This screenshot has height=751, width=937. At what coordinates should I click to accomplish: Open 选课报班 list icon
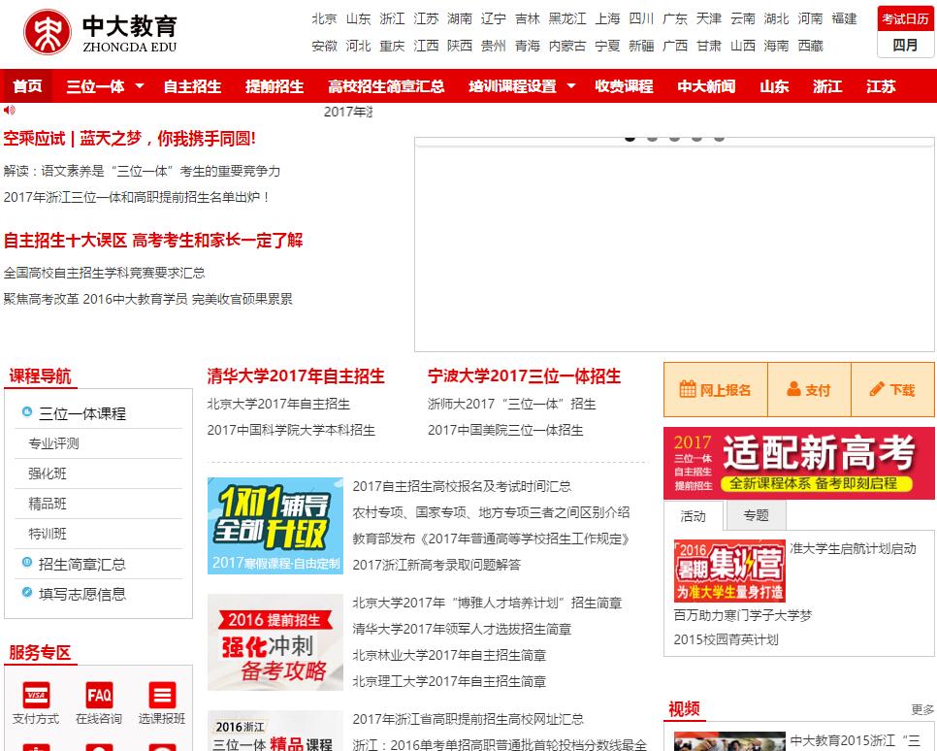click(162, 695)
